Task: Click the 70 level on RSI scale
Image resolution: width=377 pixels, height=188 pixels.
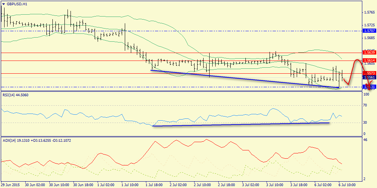Action: tap(365, 105)
